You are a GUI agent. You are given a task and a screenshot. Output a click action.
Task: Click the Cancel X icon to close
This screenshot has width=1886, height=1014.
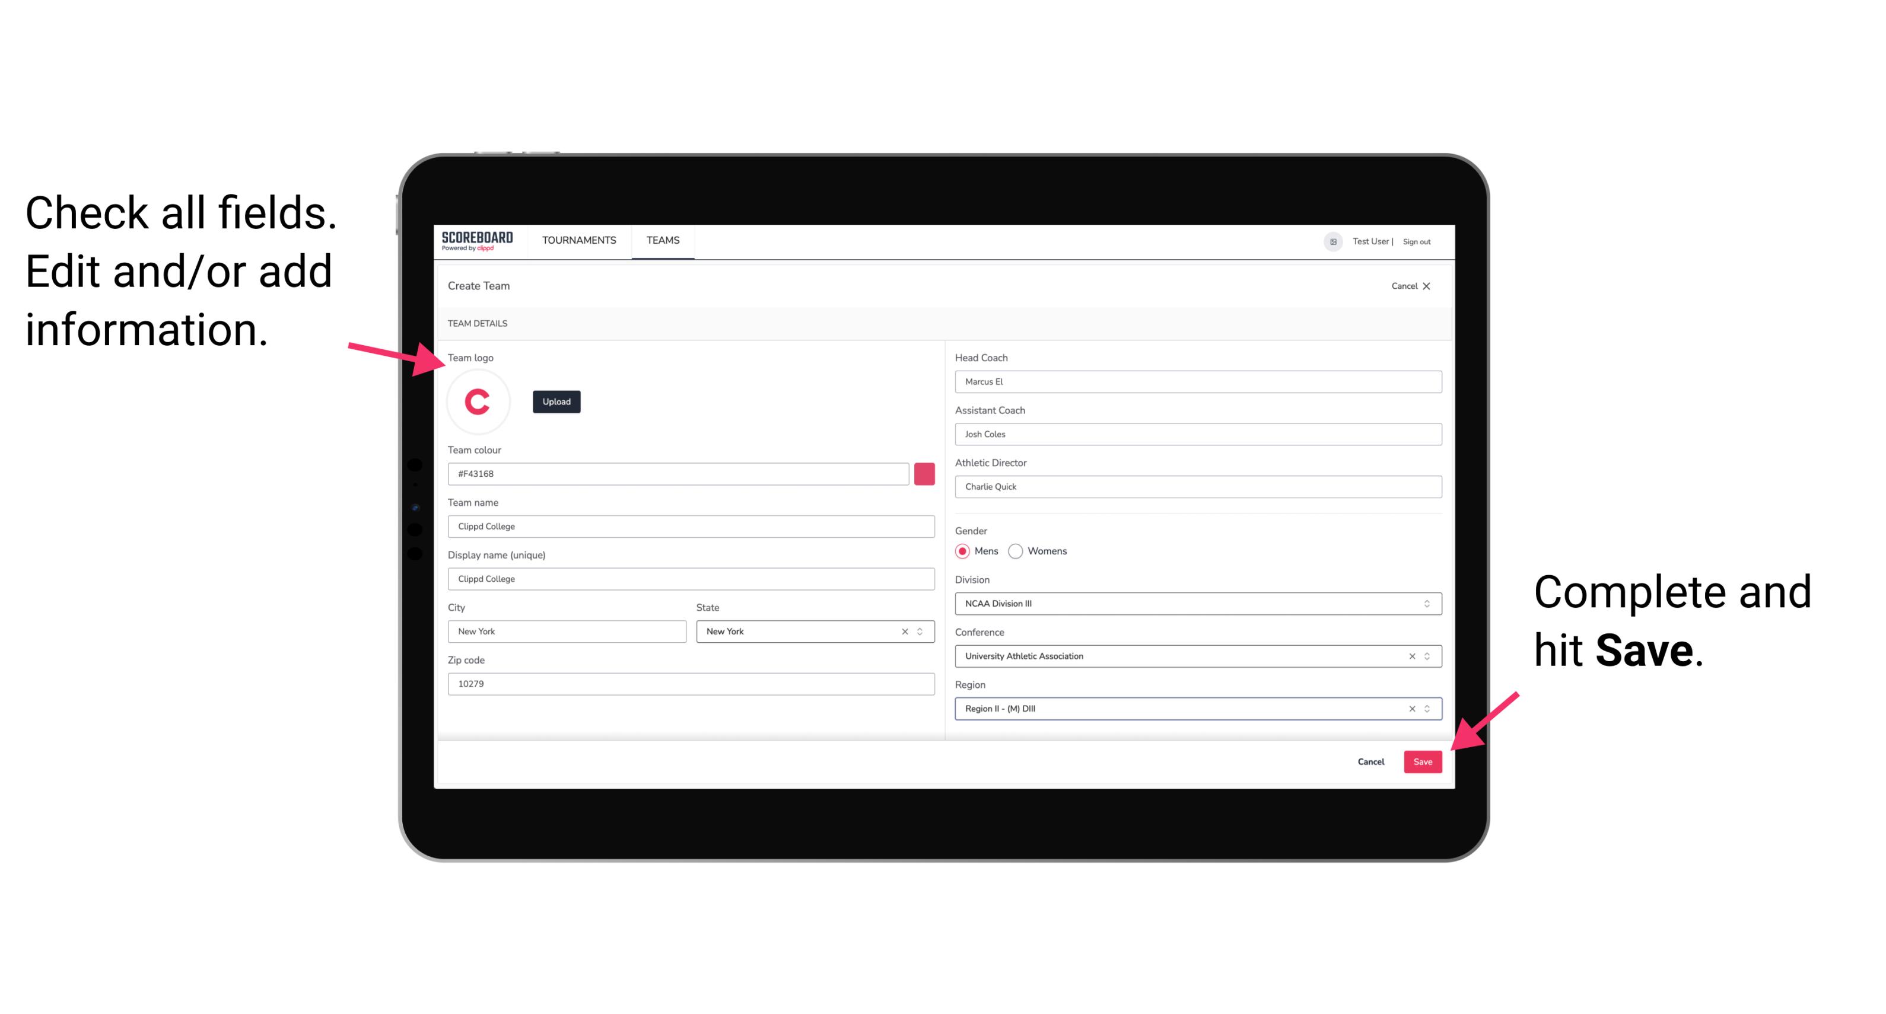pos(1433,286)
